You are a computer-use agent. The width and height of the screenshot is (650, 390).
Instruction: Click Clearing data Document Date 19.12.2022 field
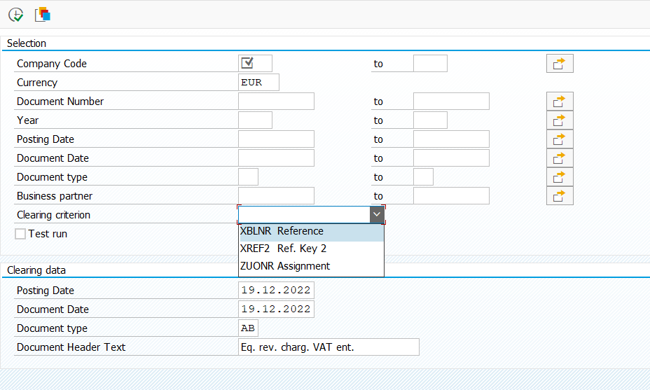coord(276,309)
